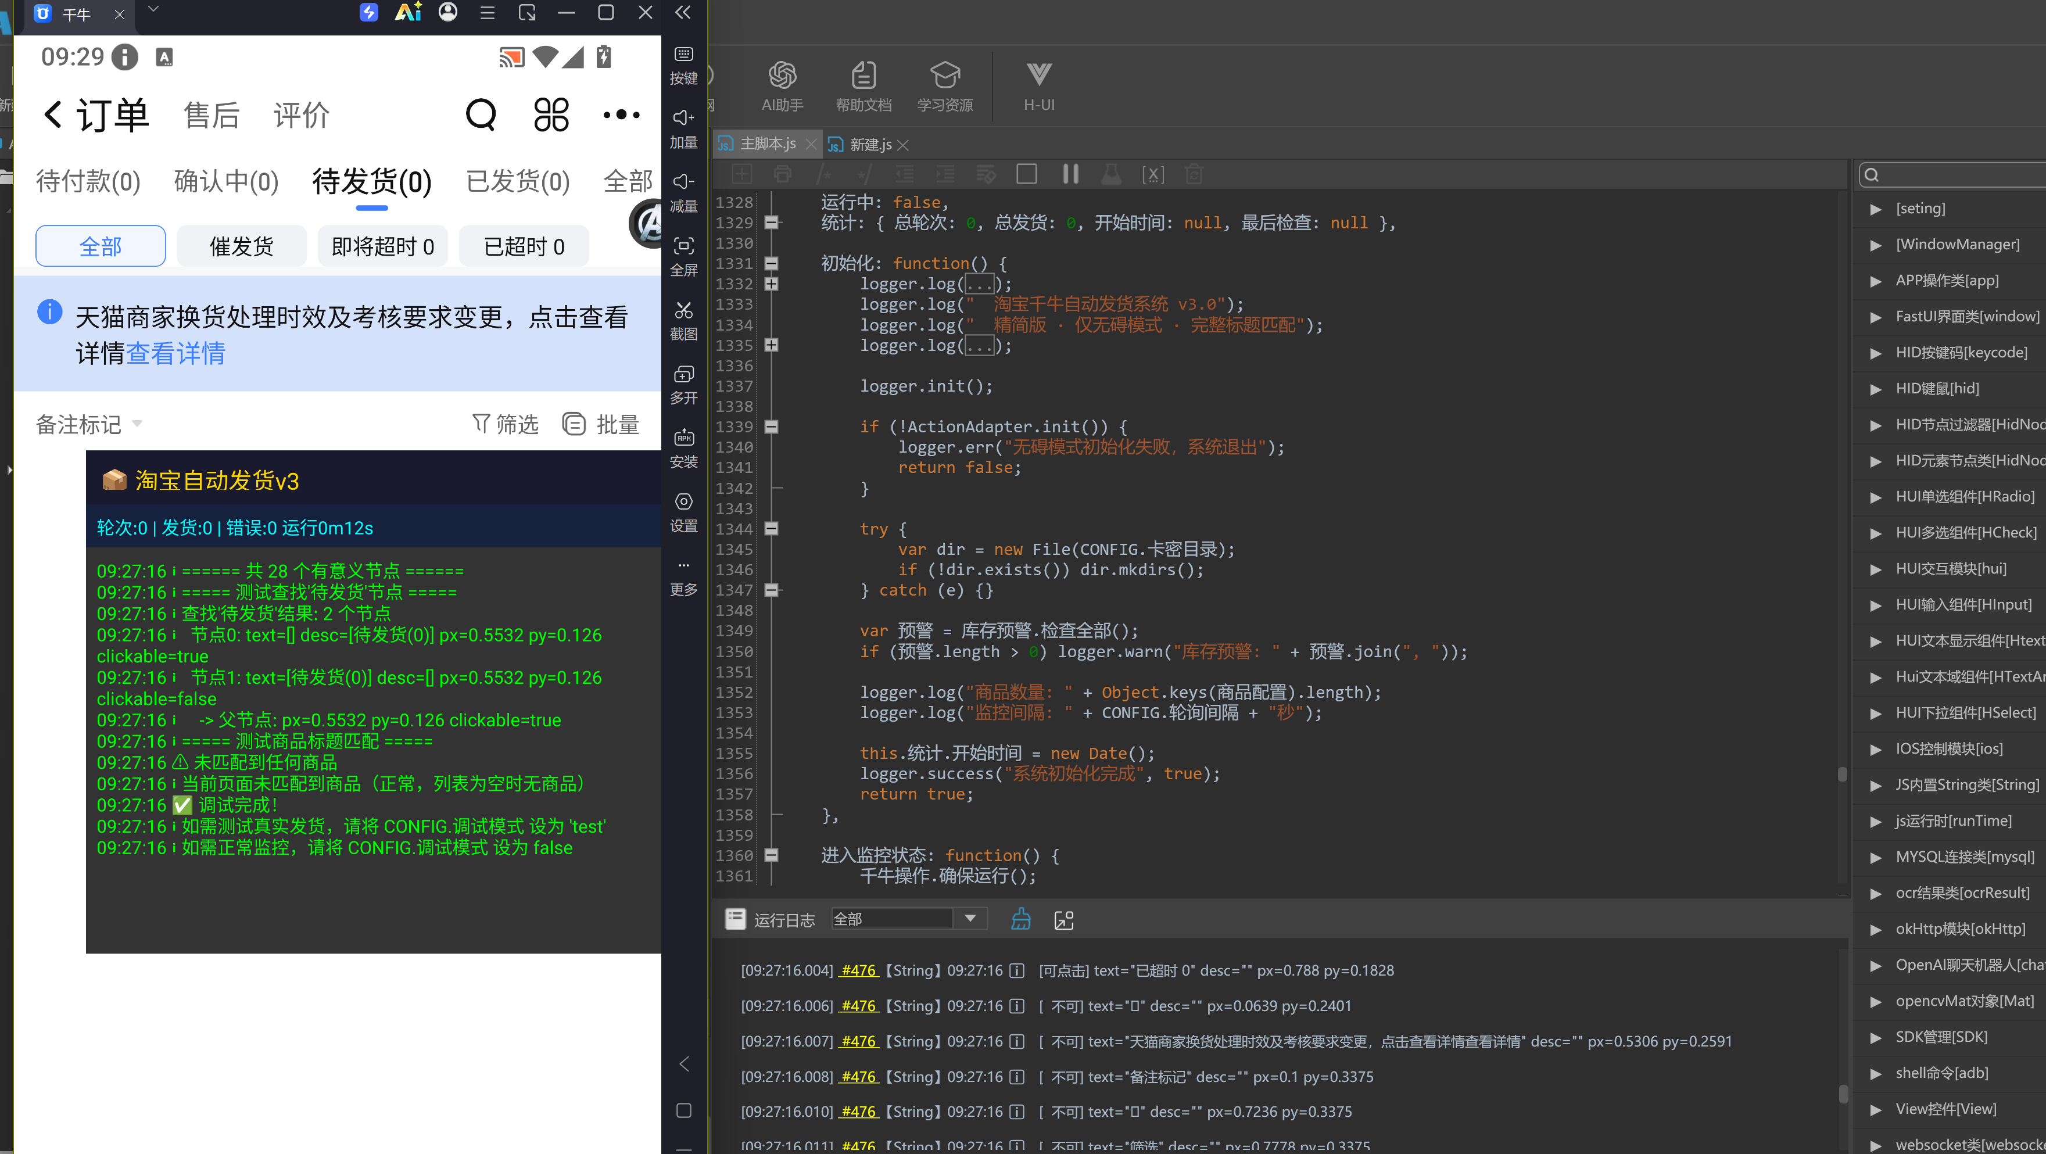Viewport: 2046px width, 1154px height.
Task: Tap the three-dot more icon in orders header
Action: (621, 115)
